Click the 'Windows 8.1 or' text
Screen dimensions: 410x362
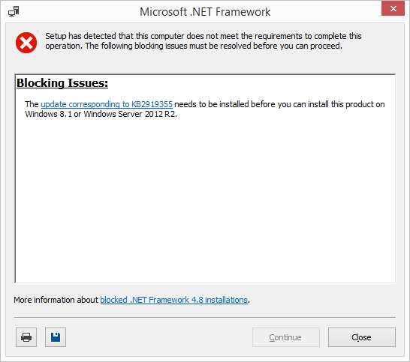[53, 114]
